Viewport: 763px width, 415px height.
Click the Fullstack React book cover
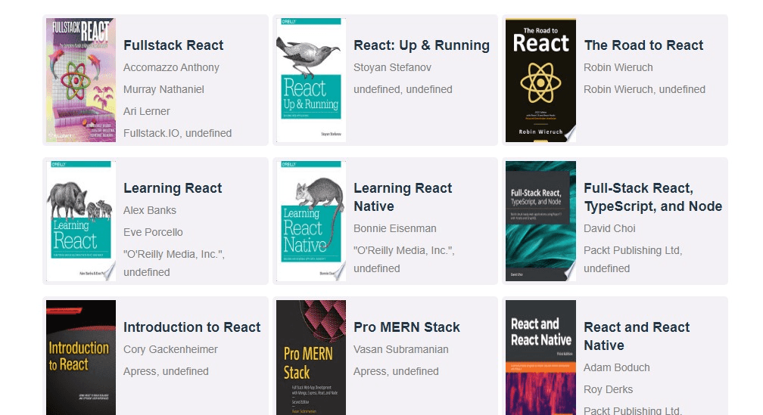(x=81, y=80)
